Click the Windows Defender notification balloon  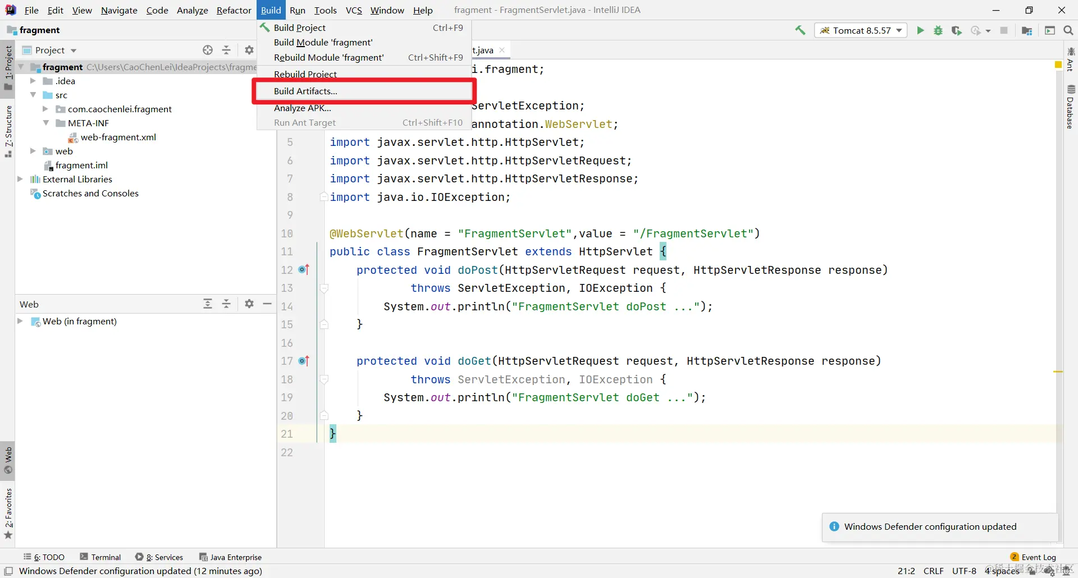pos(940,527)
